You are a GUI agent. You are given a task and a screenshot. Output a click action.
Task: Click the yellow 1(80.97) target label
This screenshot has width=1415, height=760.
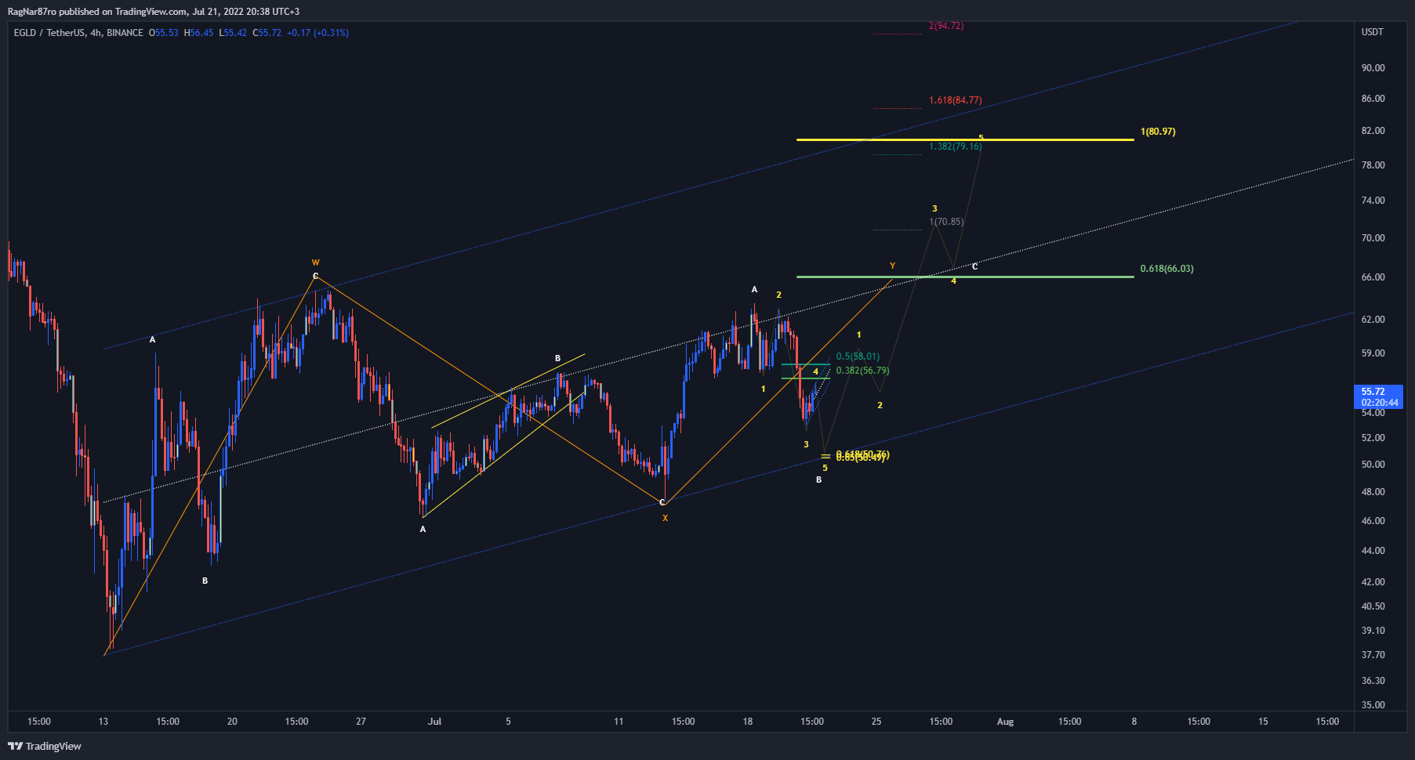pyautogui.click(x=1158, y=132)
